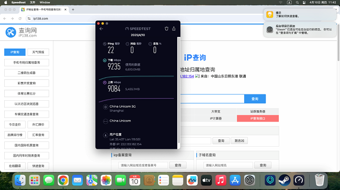Click the icp备案查询 domain input field
The height and width of the screenshot is (190, 340).
tap(143, 165)
